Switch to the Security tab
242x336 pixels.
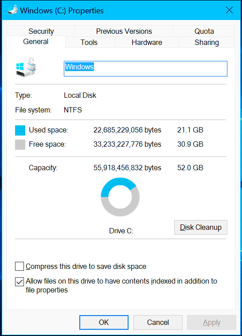[x=41, y=31]
